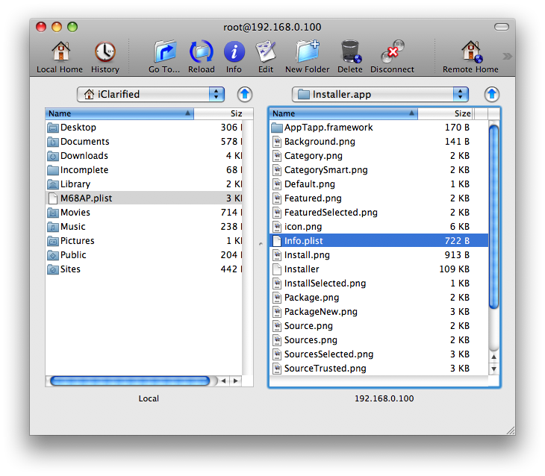Click the remote pane scroll down arrow
This screenshot has width=545, height=476.
[493, 369]
